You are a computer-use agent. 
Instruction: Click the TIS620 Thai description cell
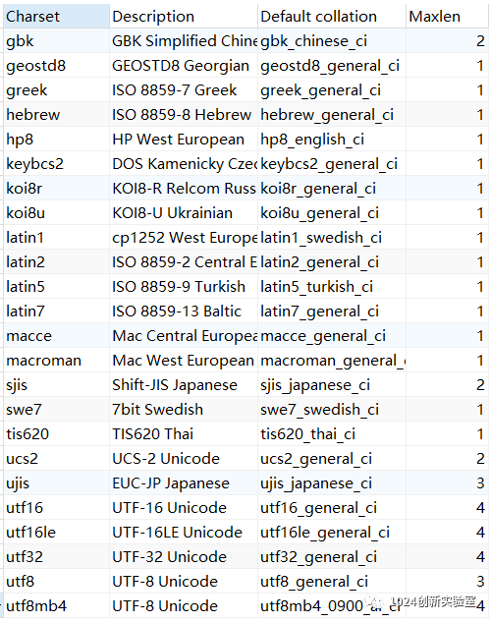[184, 434]
